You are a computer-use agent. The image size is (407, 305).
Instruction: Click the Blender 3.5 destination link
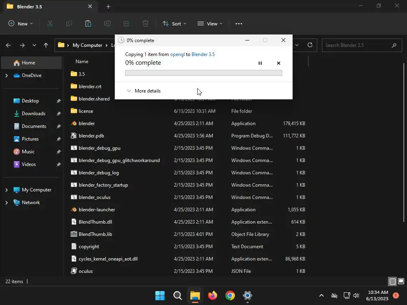tap(203, 54)
